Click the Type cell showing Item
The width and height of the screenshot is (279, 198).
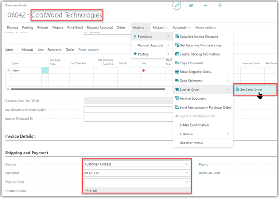coord(26,70)
